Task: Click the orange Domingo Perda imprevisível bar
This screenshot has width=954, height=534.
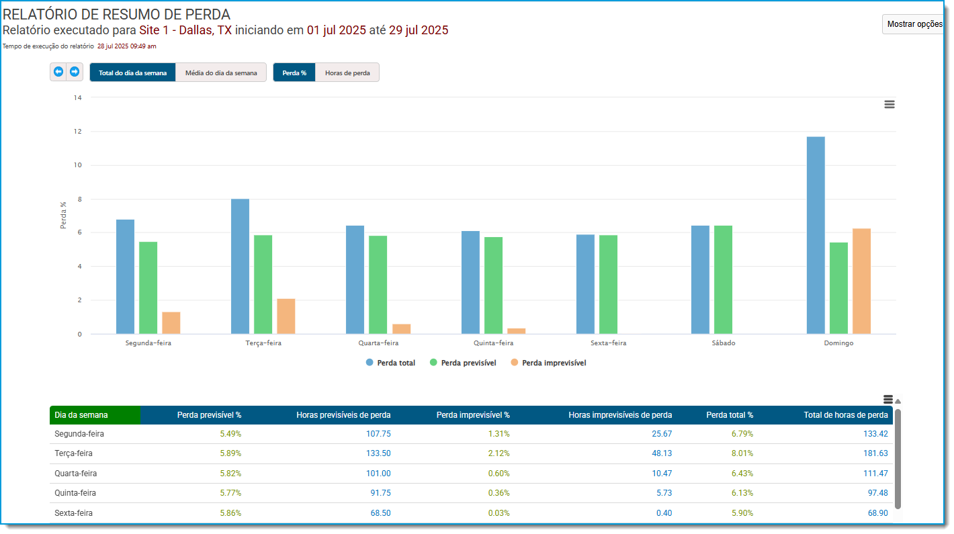Action: (861, 281)
